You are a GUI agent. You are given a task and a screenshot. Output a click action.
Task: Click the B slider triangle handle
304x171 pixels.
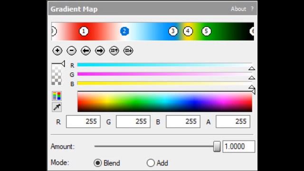[252, 87]
